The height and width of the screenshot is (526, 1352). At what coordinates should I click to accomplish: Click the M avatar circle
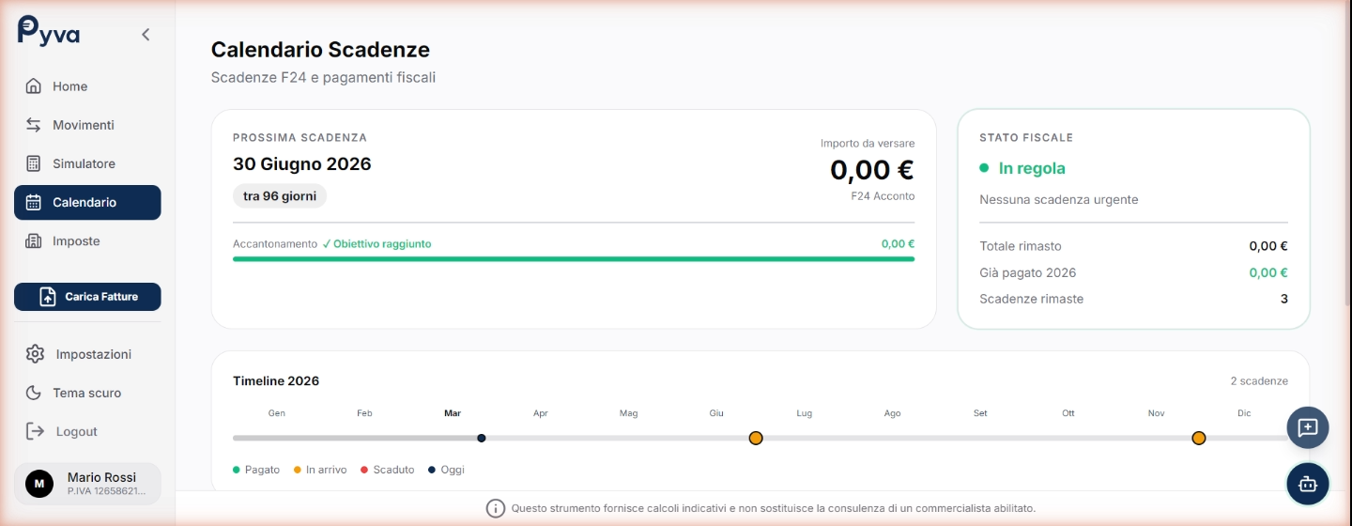(39, 484)
